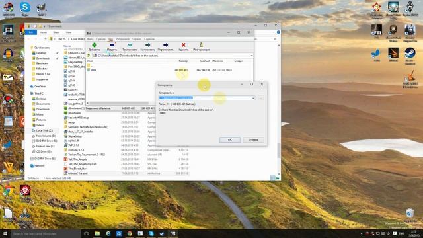Open the Справка menu in 7-Zip

pos(149,39)
